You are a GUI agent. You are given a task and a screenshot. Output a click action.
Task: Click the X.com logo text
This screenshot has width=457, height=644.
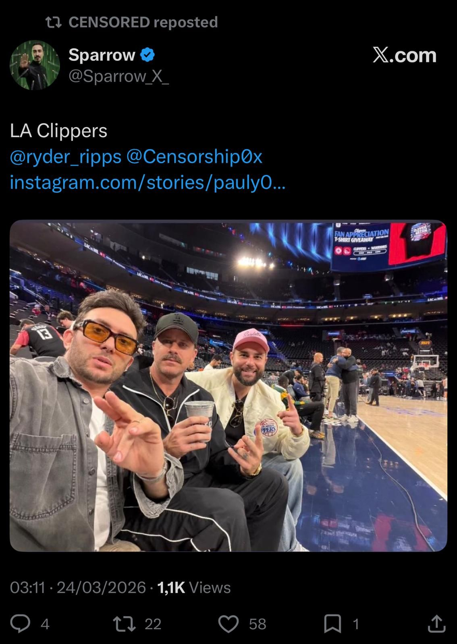tap(404, 55)
